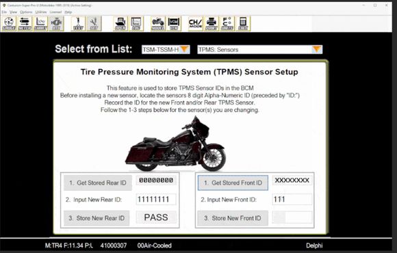Click the Input New Rear ID field
The height and width of the screenshot is (253, 397).
coord(156,200)
